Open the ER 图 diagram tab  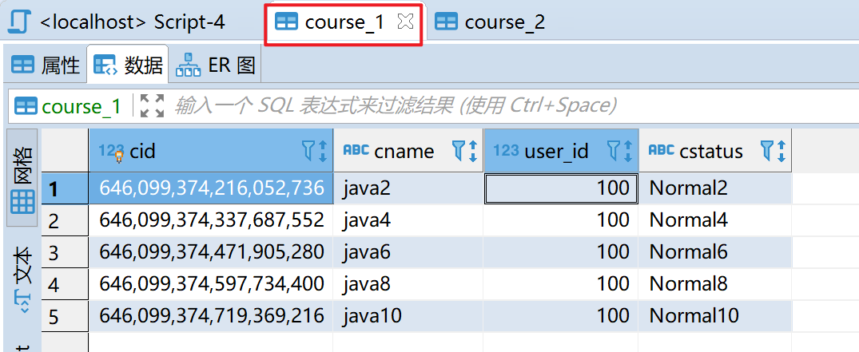(x=217, y=65)
